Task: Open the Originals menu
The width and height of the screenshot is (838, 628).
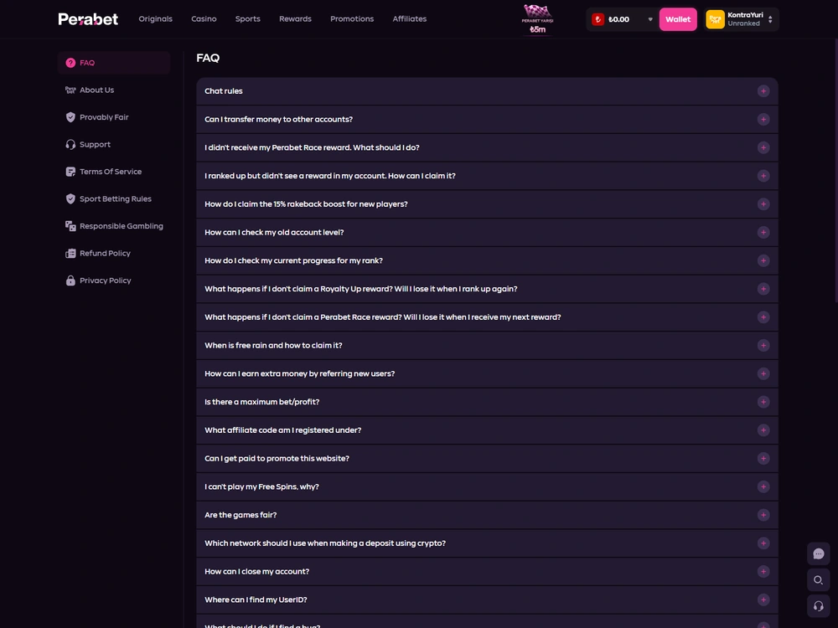Action: (x=156, y=19)
